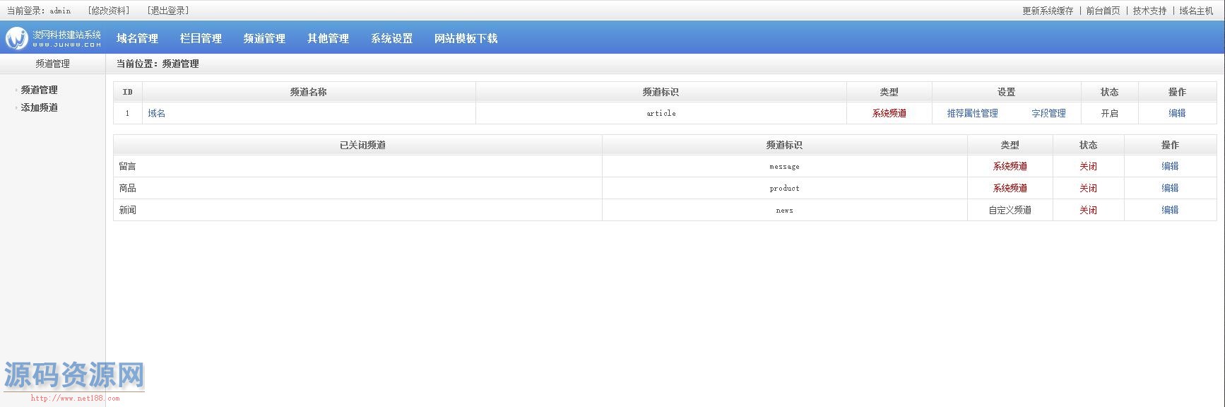1225x407 pixels.
Task: Open 推荐属性管理 for the article channel
Action: point(972,113)
